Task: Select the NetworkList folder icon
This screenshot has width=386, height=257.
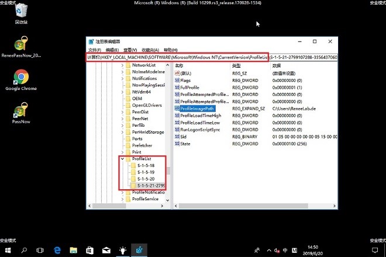Action: click(128, 65)
